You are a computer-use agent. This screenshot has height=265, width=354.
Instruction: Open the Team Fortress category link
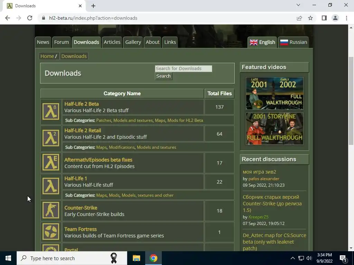coord(80,229)
